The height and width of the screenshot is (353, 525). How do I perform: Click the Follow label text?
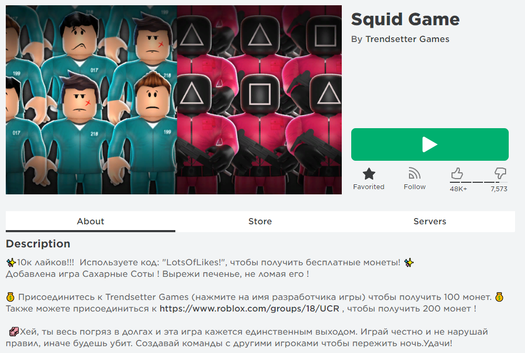click(x=415, y=187)
